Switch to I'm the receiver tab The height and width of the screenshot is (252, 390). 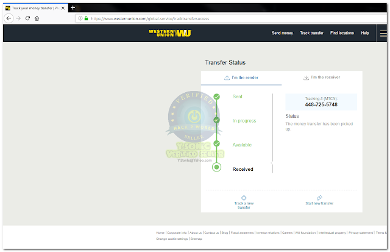pos(322,77)
